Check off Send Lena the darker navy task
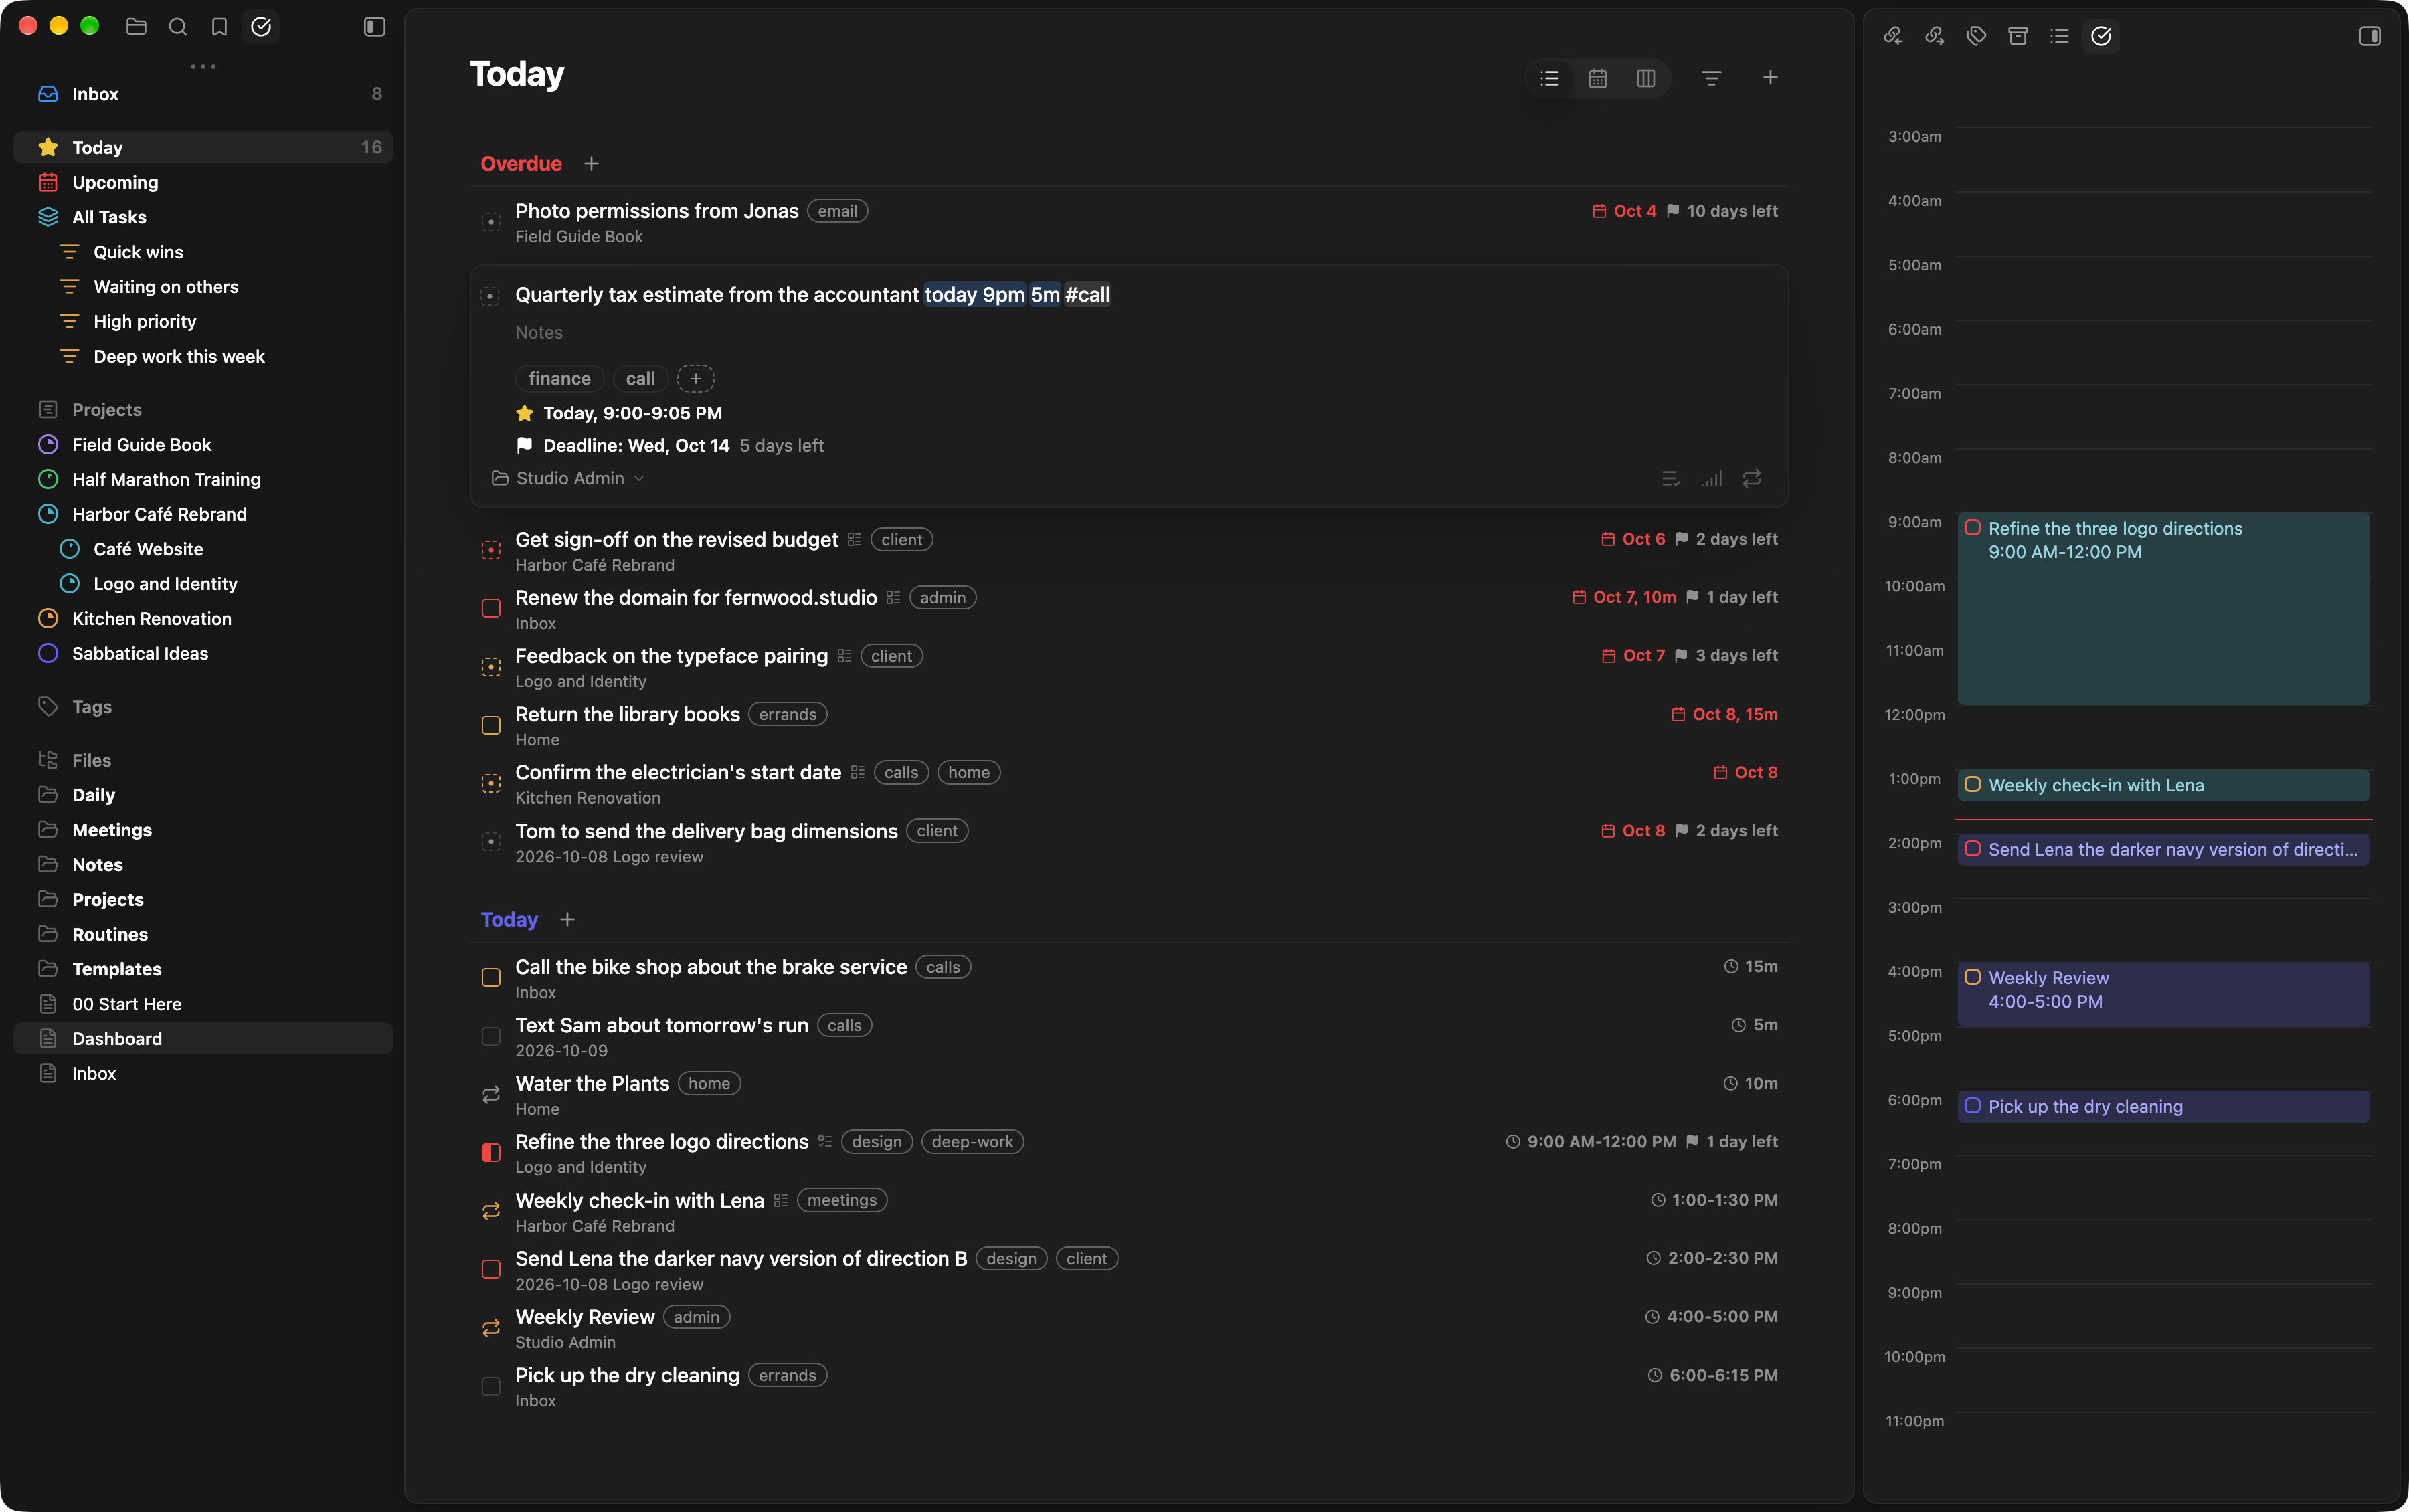Screen dimensions: 2409x1512 [491, 1269]
